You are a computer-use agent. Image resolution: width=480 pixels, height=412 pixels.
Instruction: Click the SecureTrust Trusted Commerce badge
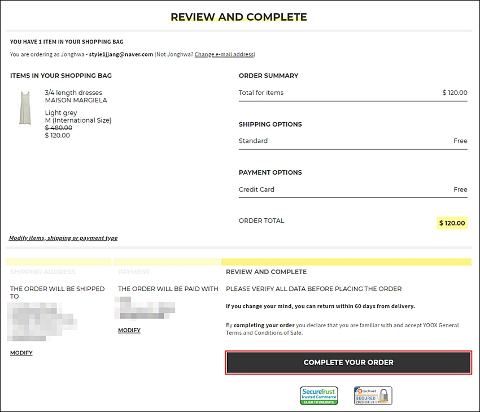318,396
